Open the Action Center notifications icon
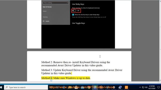161x90 pixels. 158,87
